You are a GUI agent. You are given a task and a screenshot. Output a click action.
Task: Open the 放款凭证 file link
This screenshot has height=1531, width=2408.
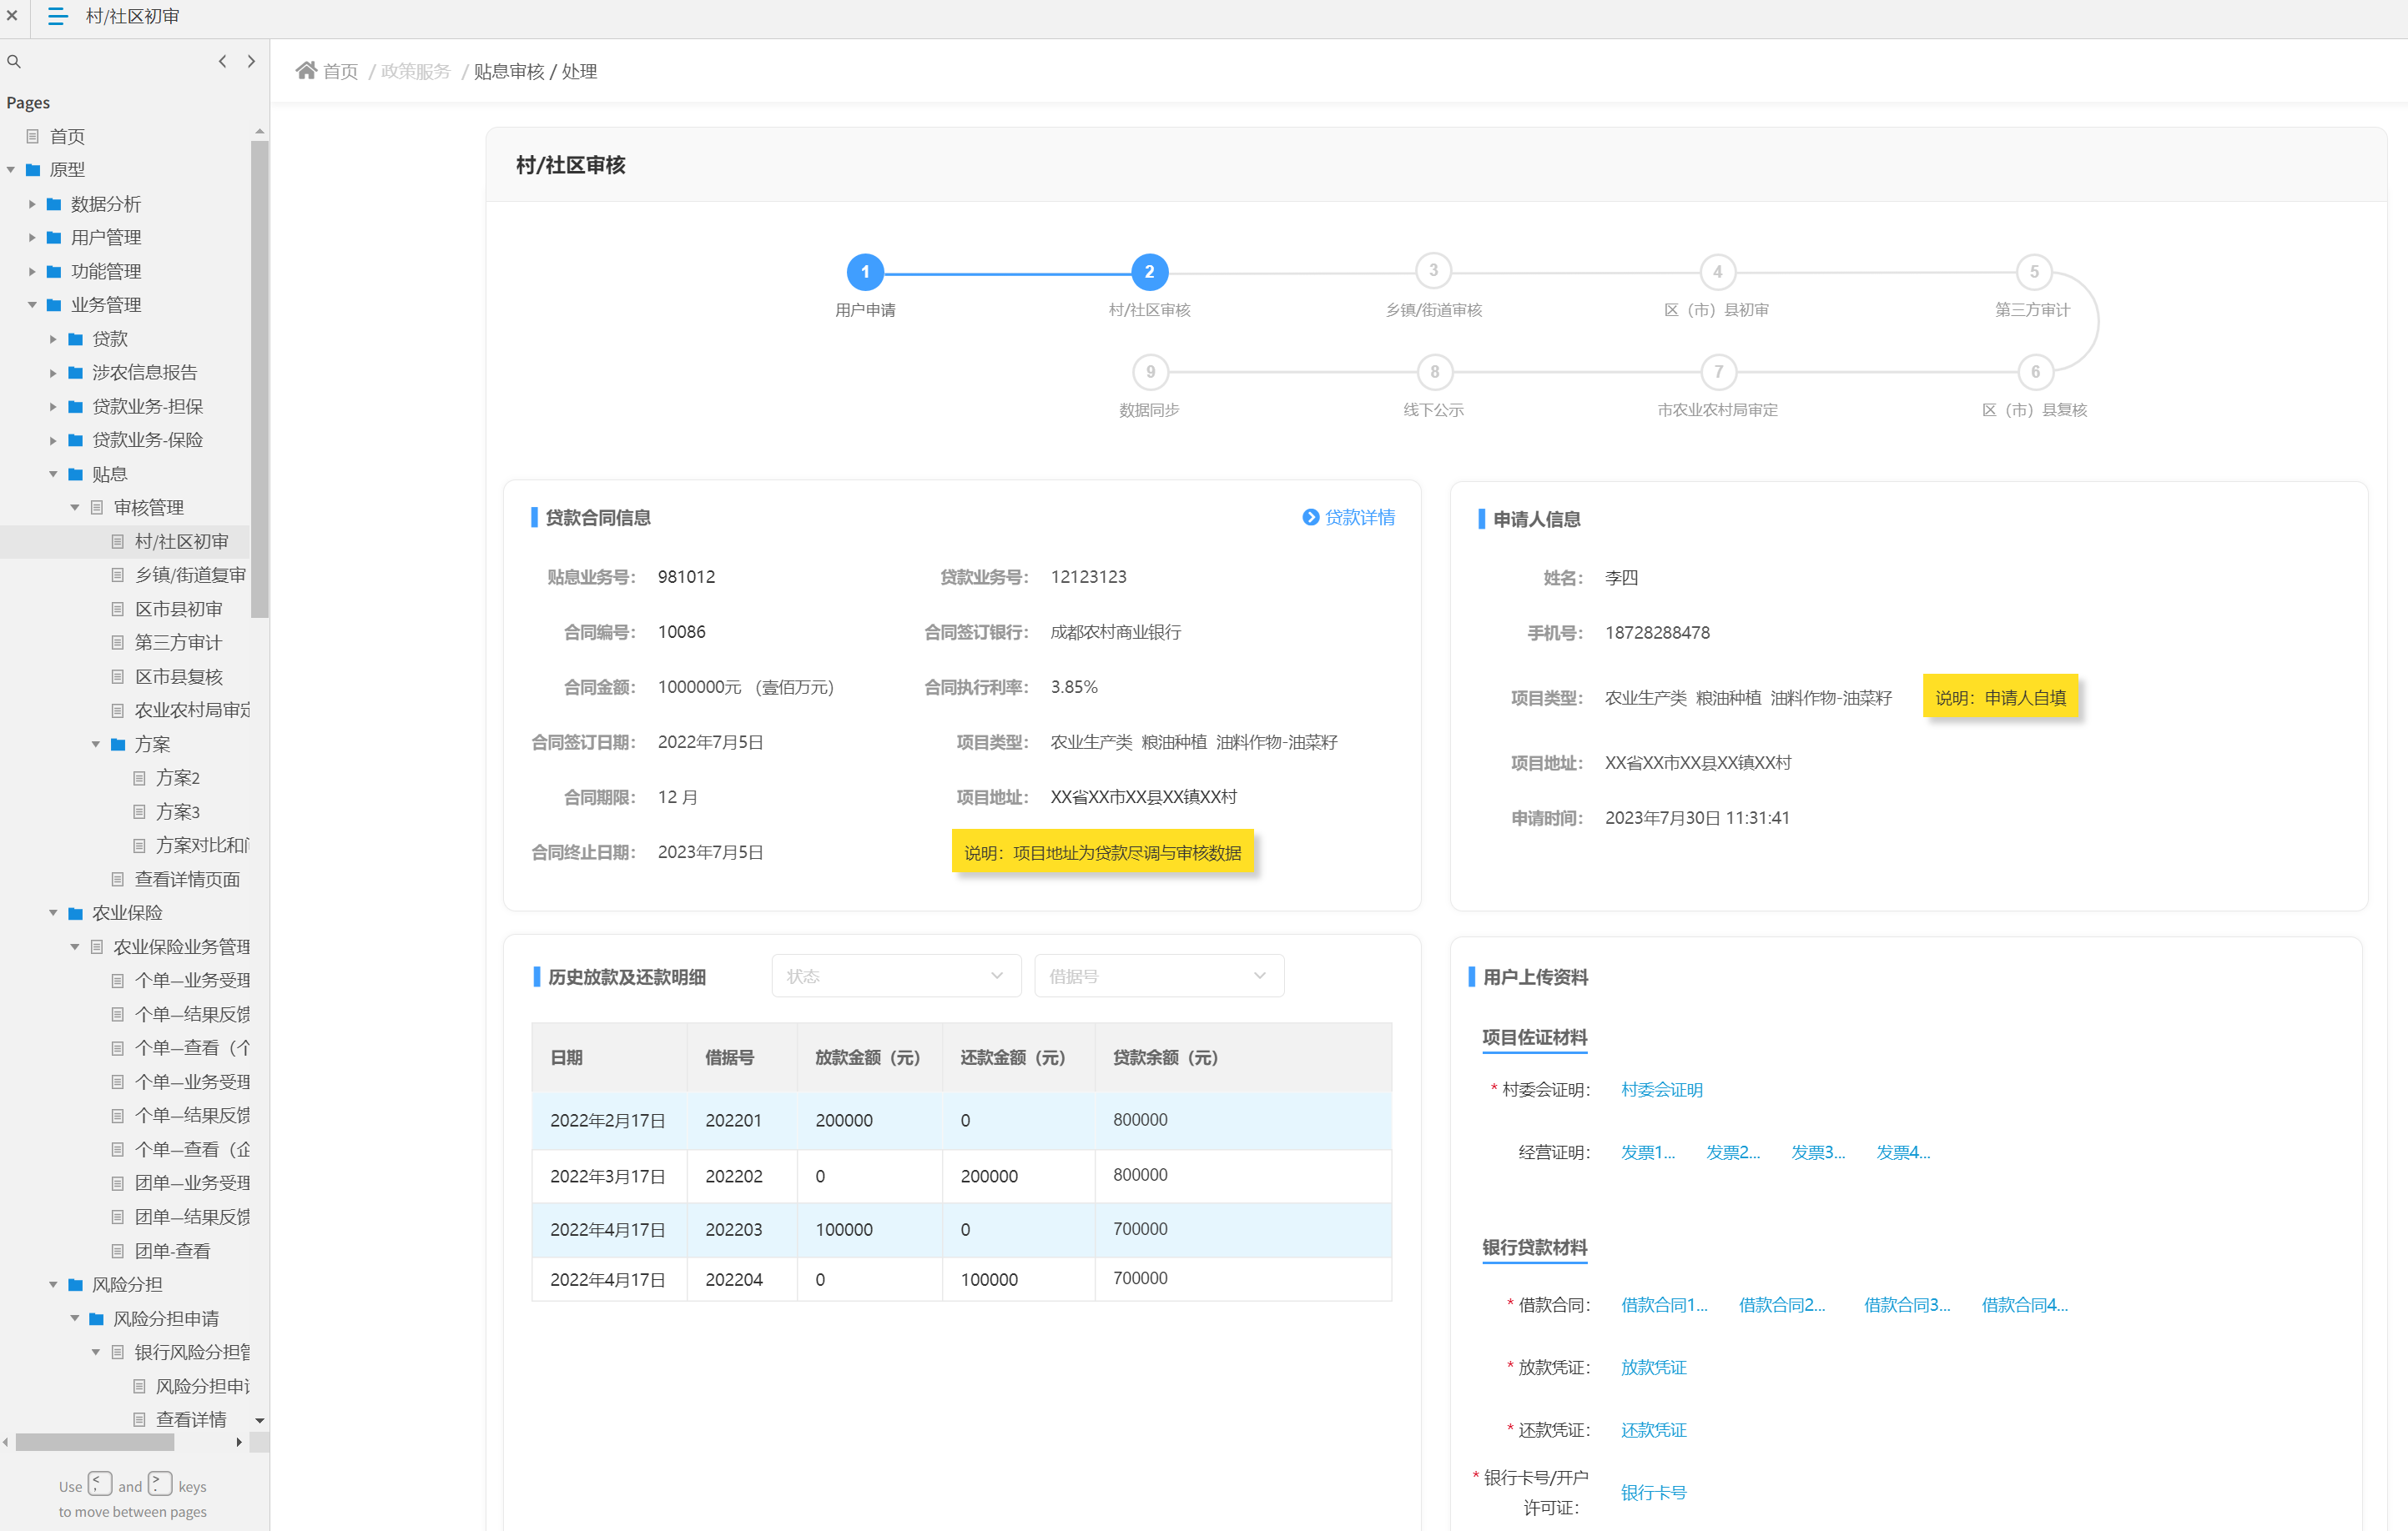tap(1653, 1367)
